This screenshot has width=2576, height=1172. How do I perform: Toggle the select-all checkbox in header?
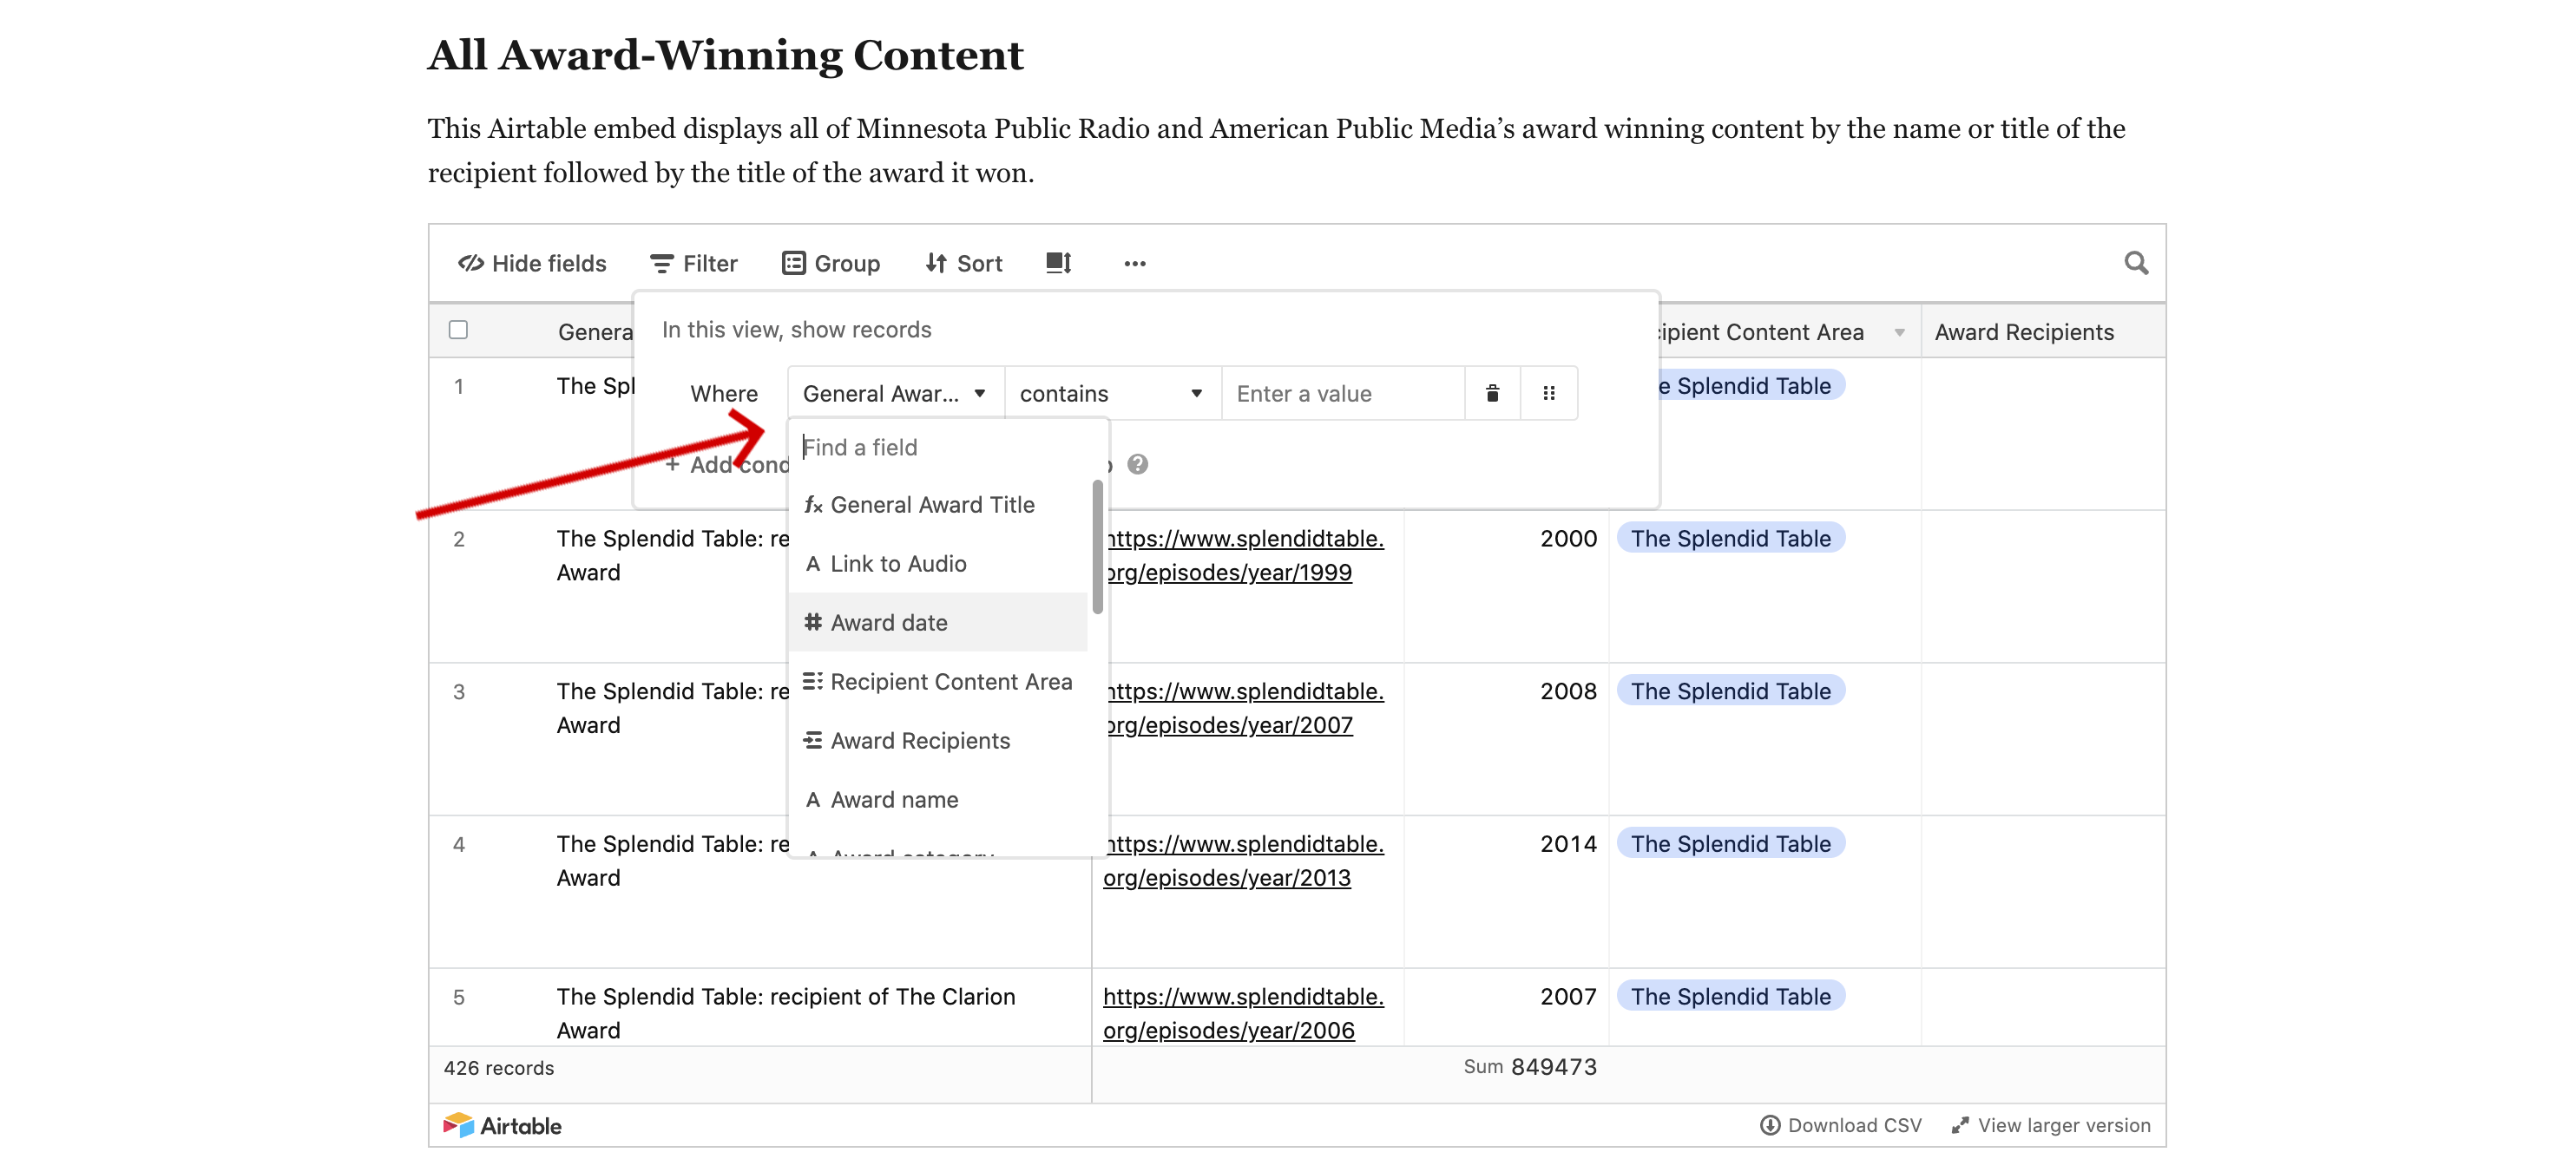tap(458, 330)
